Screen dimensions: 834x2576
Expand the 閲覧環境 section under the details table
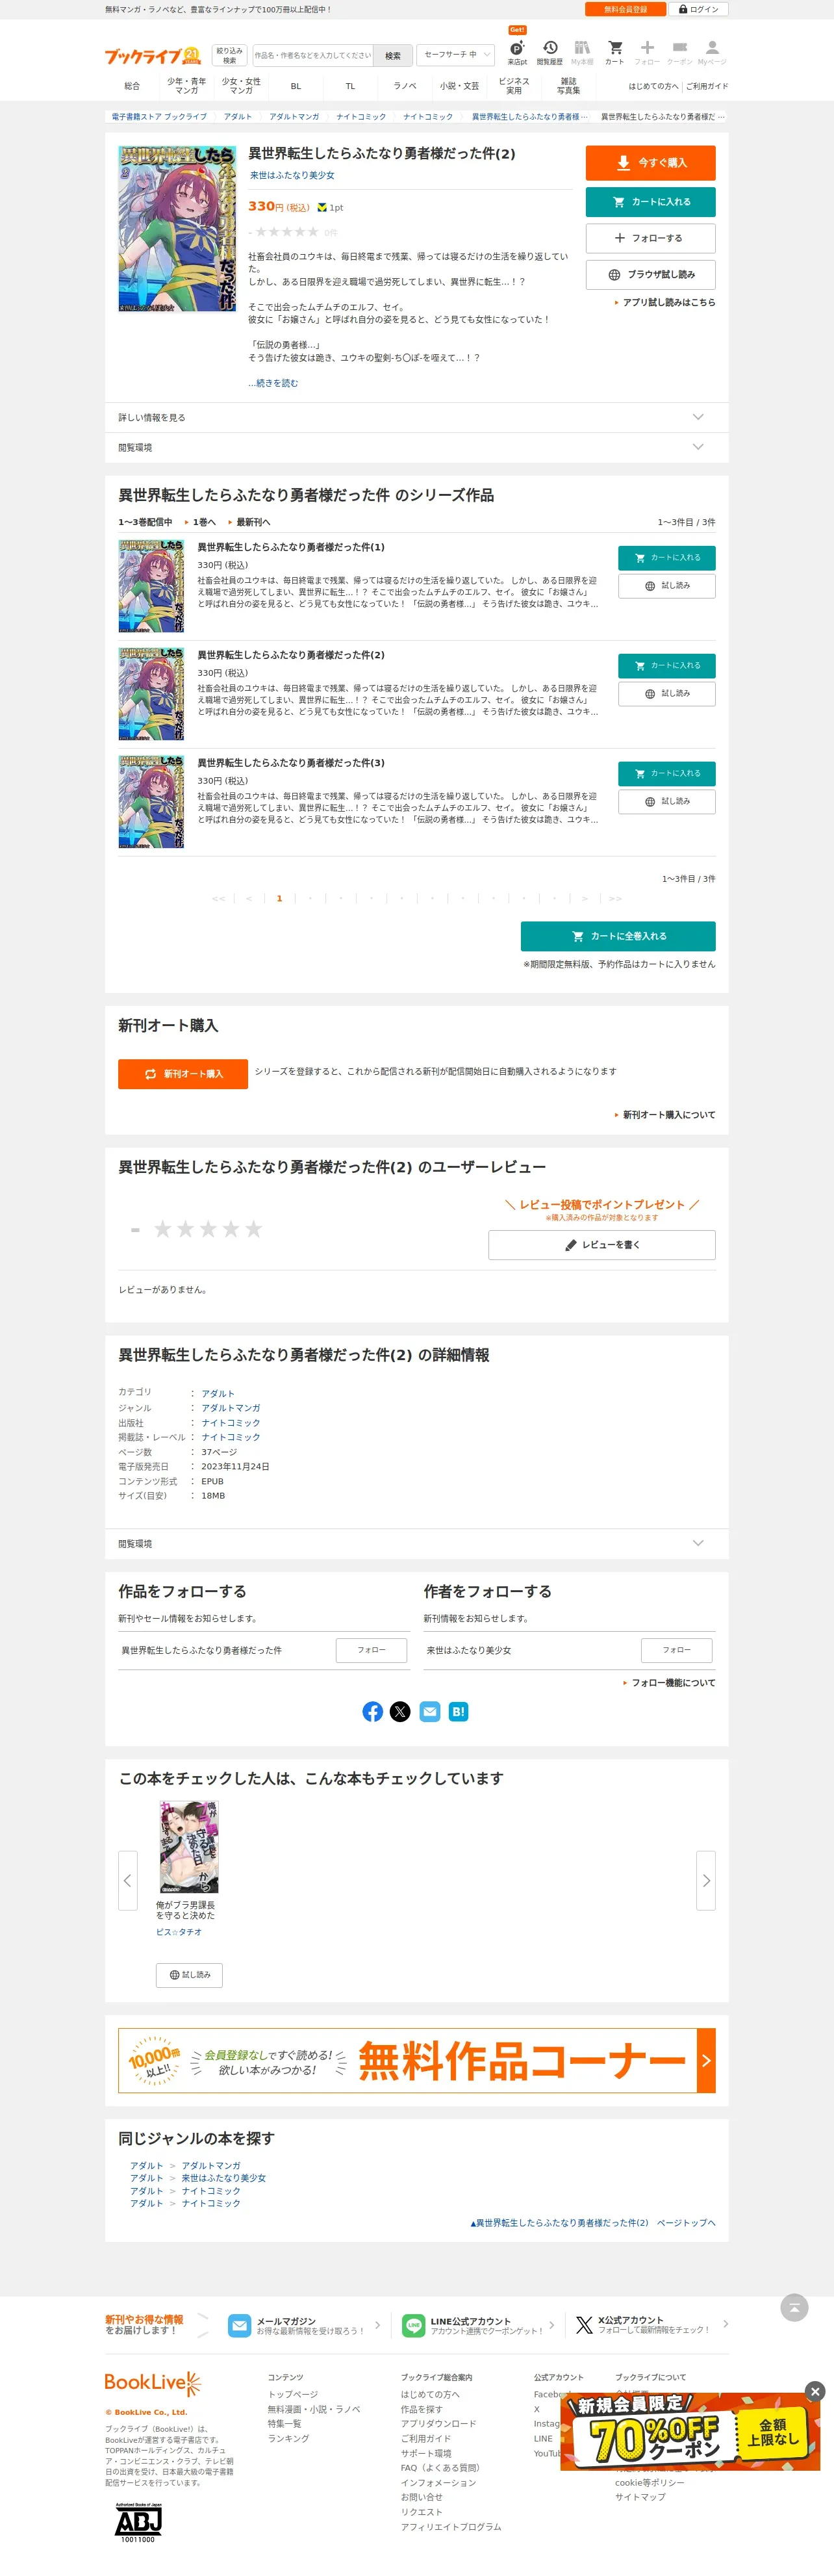417,1543
